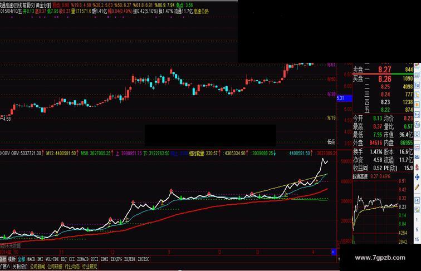Select the ZXCZSC indicator tab
Screen dimensions: 421x271
(143, 259)
